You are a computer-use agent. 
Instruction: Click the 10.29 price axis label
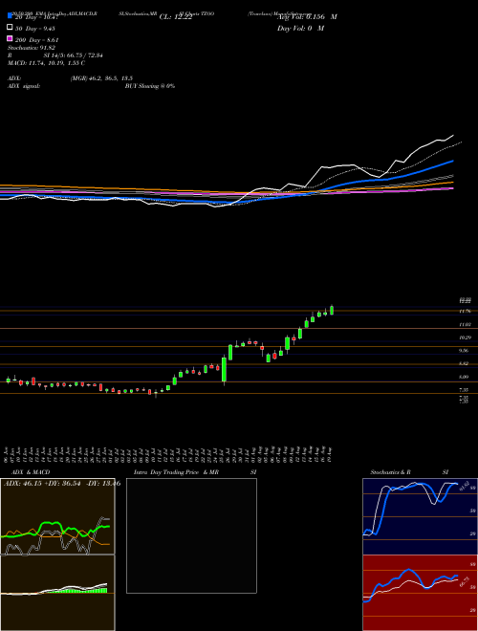coord(466,337)
